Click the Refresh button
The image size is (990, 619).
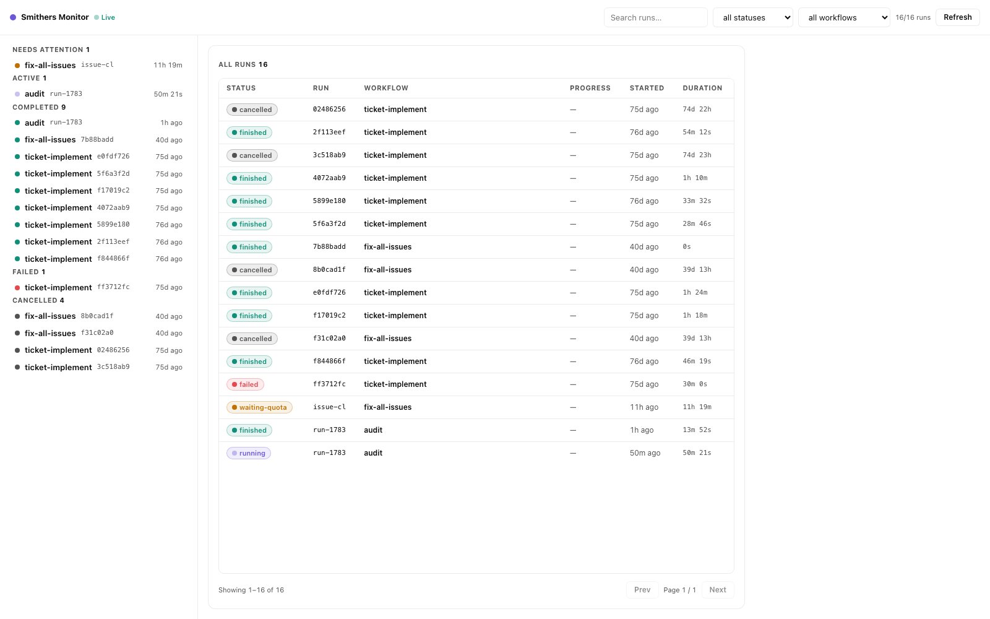[957, 17]
